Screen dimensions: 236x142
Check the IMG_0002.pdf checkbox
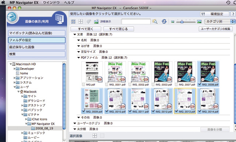[130, 85]
